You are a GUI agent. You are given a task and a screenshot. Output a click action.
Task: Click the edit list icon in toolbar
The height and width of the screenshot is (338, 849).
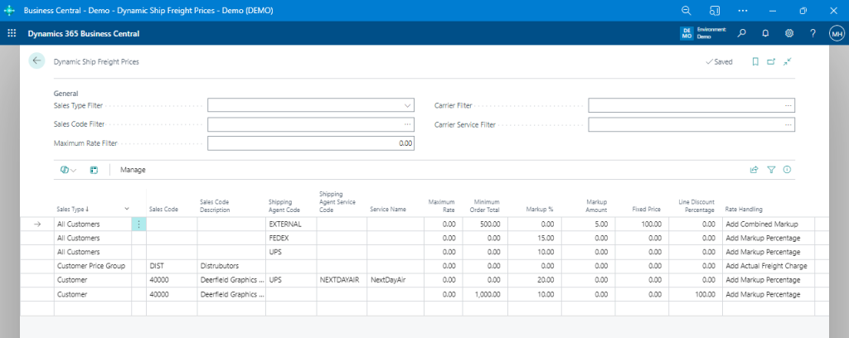click(94, 170)
